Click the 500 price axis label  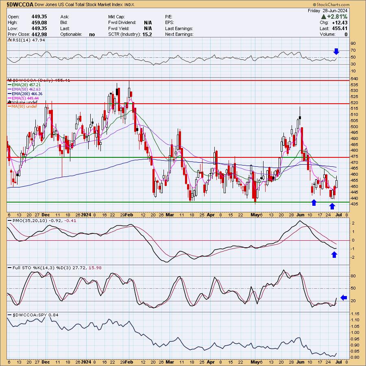point(355,127)
